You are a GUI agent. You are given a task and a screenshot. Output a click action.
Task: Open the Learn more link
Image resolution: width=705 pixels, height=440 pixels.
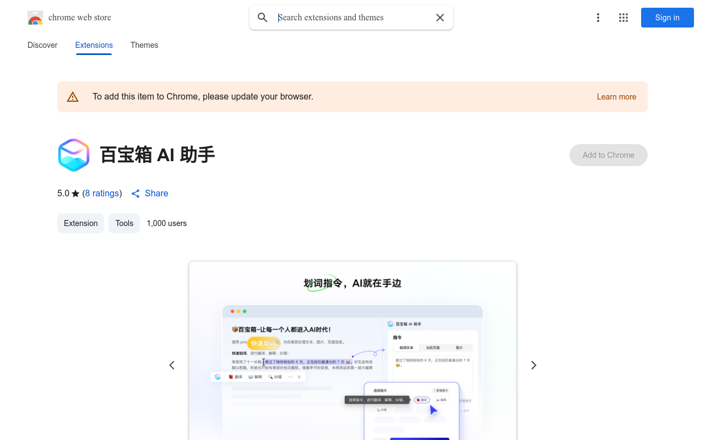pos(616,97)
